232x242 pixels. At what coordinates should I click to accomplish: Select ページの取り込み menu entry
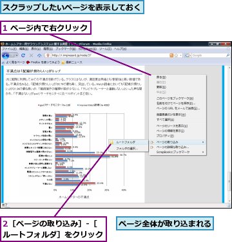pos(177,142)
